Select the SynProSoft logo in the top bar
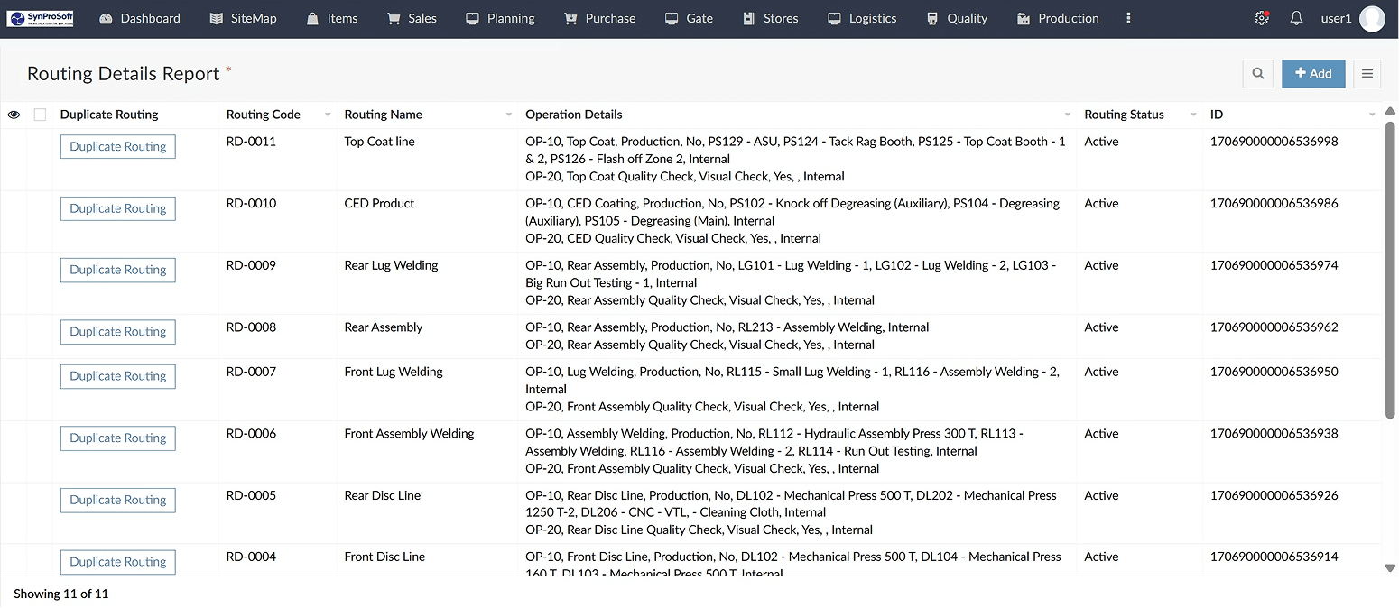 tap(41, 17)
